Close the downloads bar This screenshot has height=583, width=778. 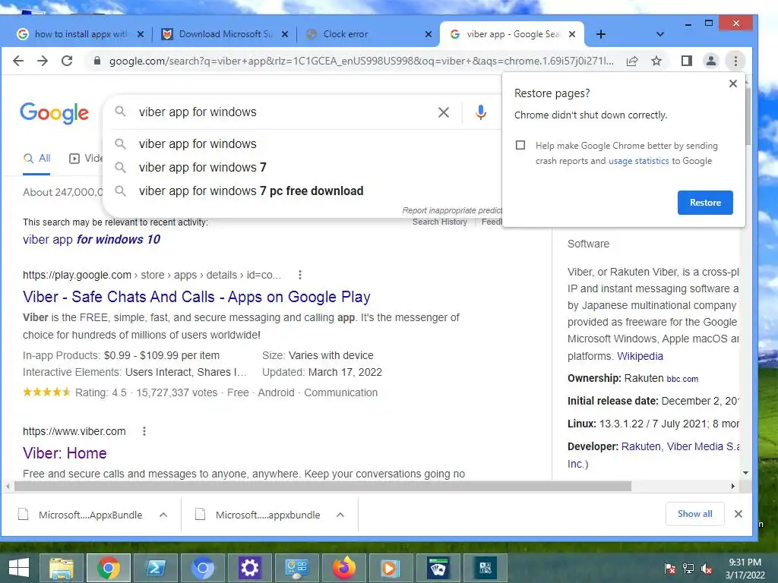pos(738,514)
